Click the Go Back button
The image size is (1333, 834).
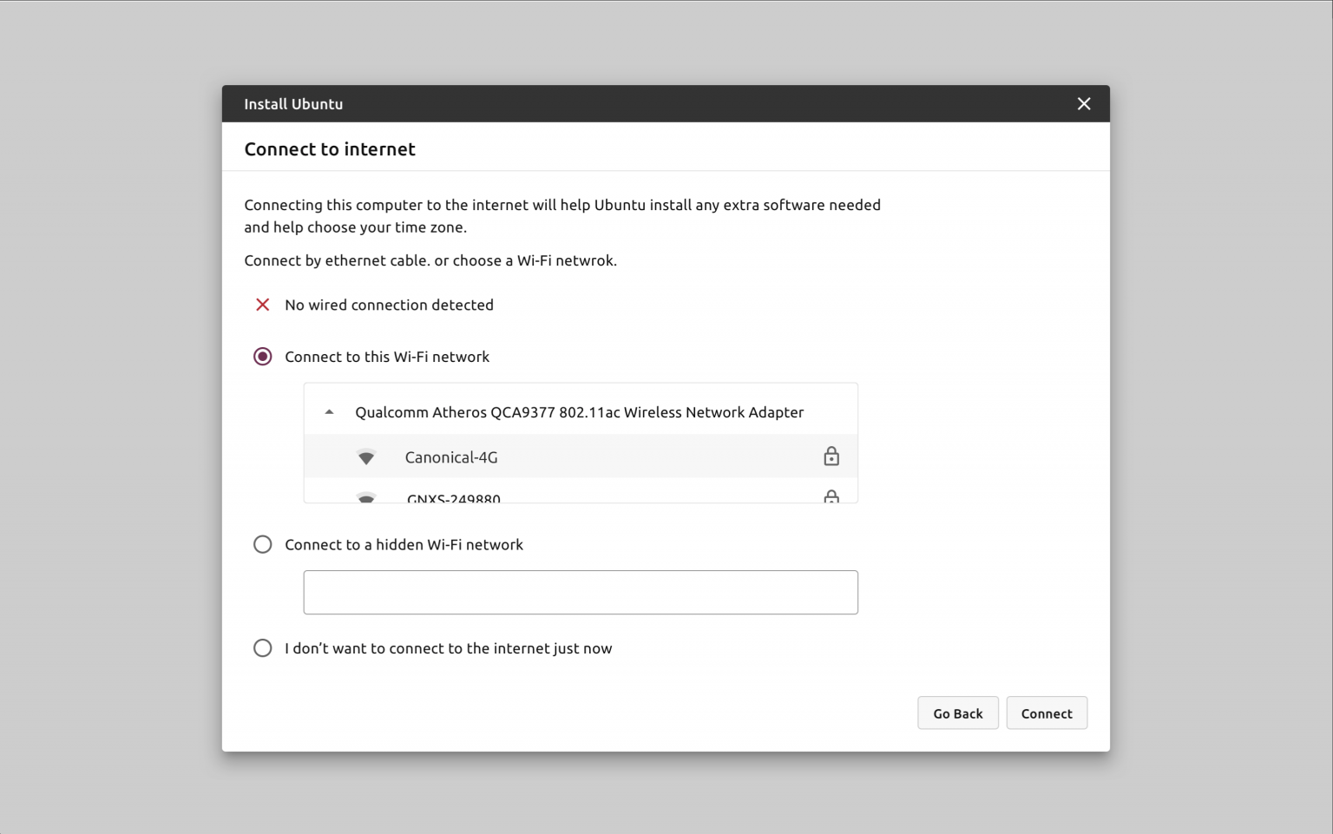[x=958, y=713]
